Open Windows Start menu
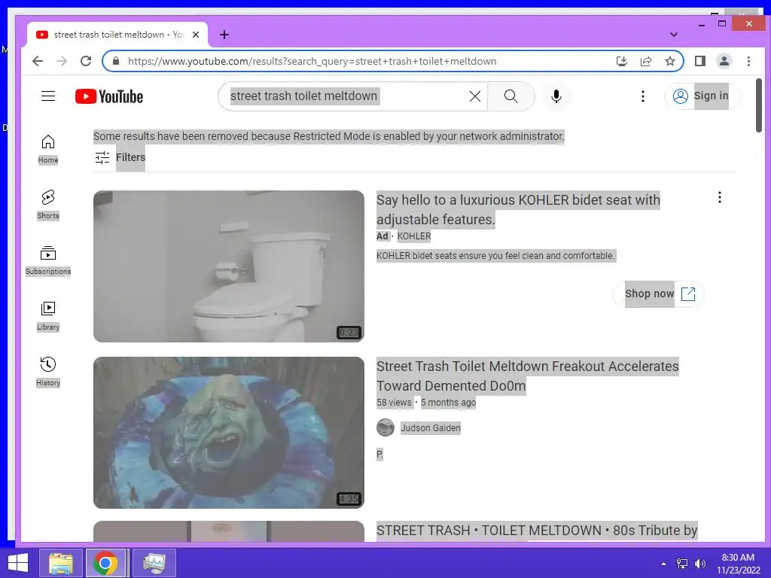Viewport: 771px width, 578px height. pos(18,563)
